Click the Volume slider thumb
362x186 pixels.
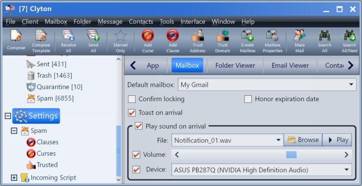pyautogui.click(x=291, y=155)
